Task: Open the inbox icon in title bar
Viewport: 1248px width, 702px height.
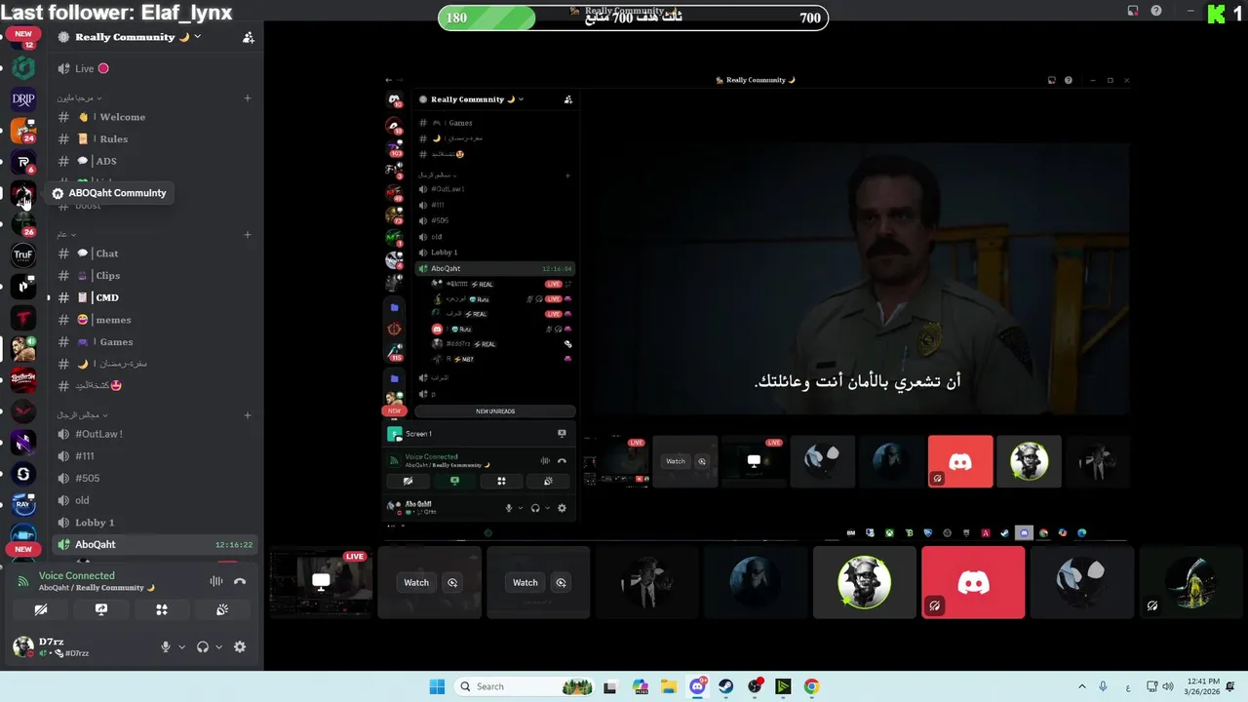Action: [1133, 11]
